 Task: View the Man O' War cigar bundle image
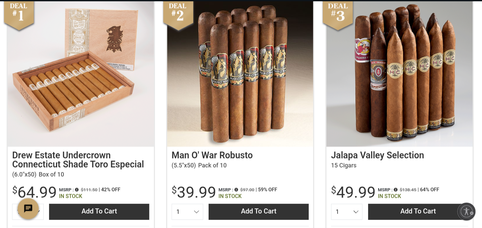(x=240, y=74)
